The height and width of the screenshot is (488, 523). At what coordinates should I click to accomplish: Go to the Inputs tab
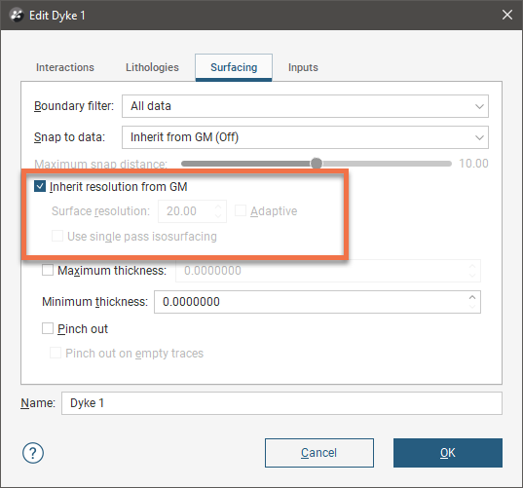pyautogui.click(x=303, y=67)
